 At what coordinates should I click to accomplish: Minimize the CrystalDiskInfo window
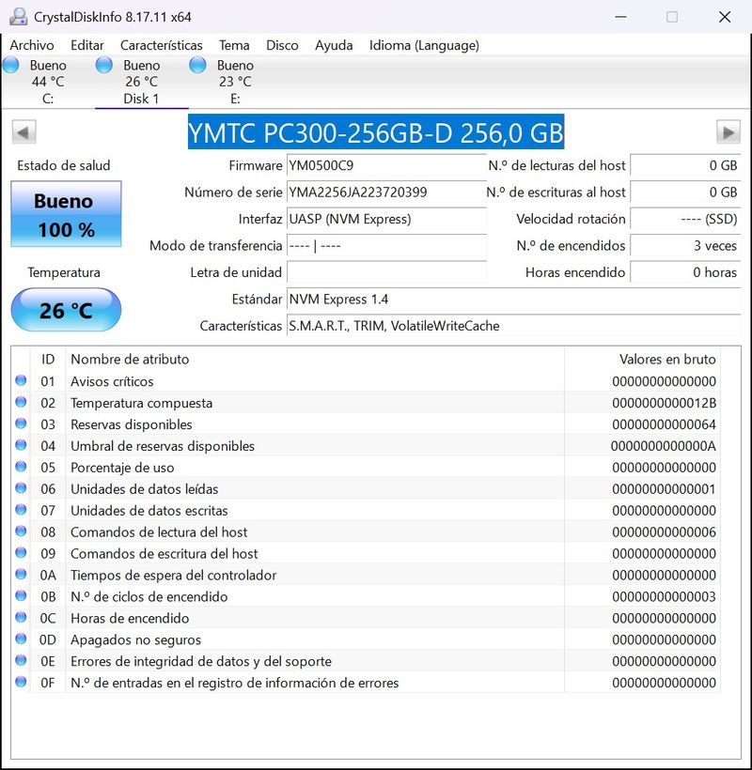pyautogui.click(x=620, y=17)
